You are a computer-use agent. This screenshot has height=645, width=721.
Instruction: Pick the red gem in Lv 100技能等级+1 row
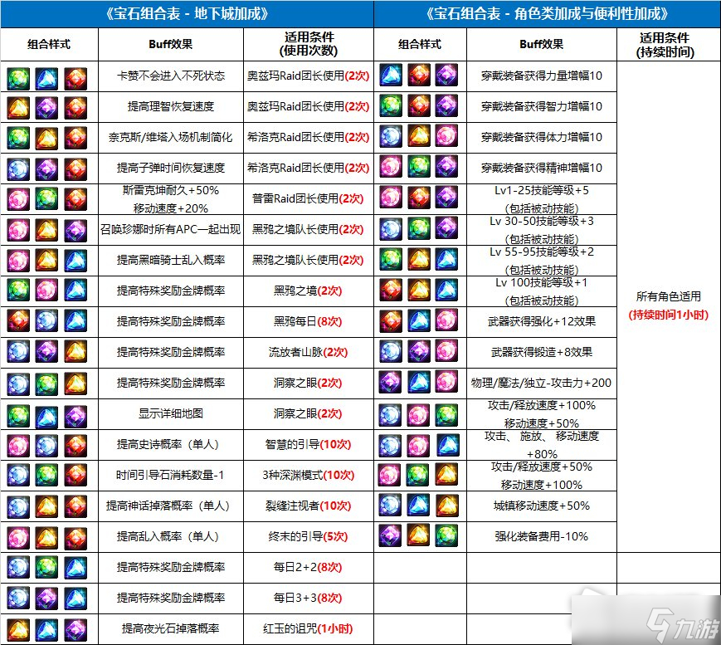tap(391, 290)
